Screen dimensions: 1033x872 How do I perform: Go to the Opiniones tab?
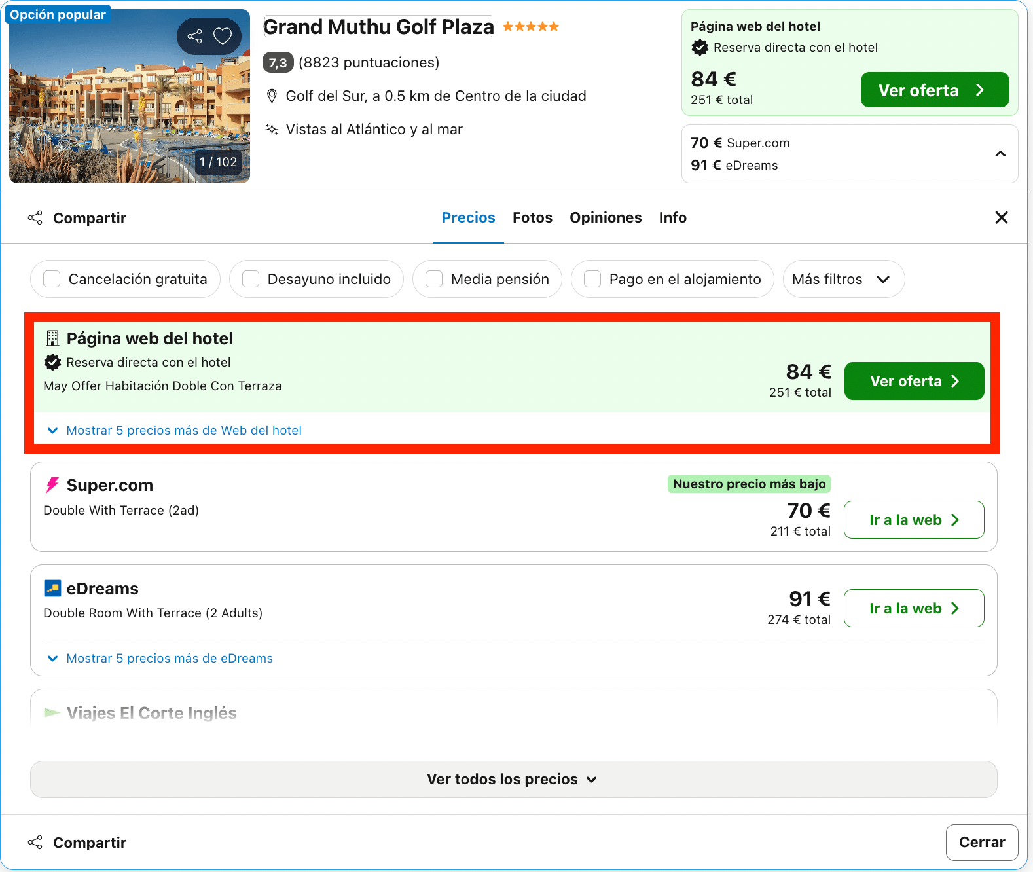pos(606,217)
